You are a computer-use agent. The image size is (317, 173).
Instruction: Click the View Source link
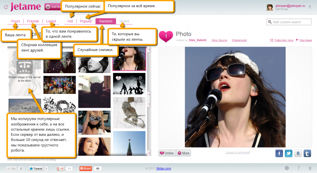tap(219, 40)
